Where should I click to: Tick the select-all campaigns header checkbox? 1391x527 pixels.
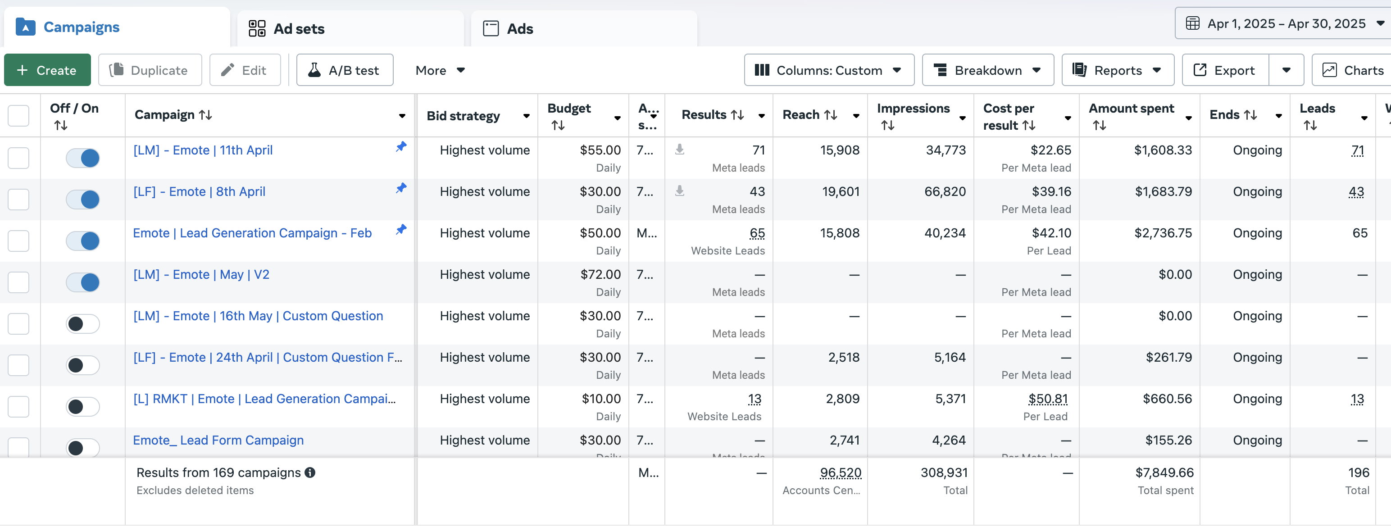[x=19, y=116]
